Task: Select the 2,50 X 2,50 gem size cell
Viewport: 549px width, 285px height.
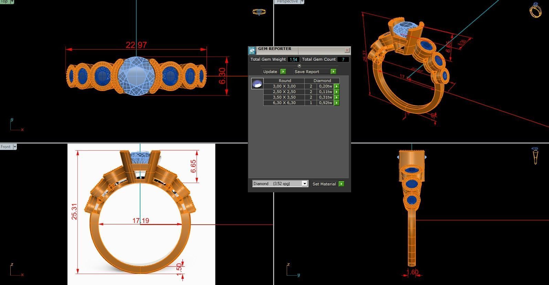Action: tap(284, 92)
